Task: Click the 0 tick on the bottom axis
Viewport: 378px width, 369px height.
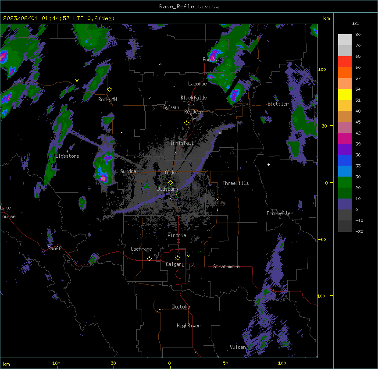Action: click(169, 363)
